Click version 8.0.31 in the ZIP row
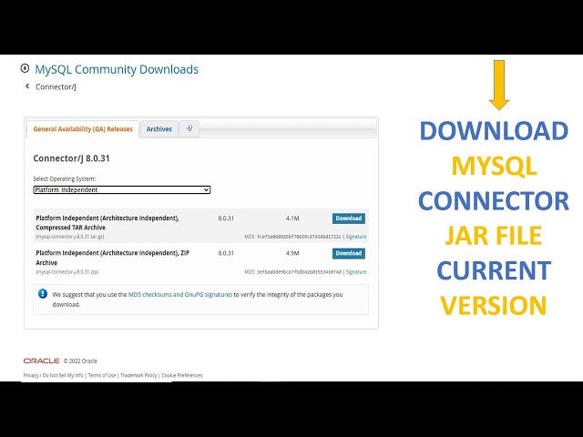This screenshot has height=437, width=583. tap(226, 253)
